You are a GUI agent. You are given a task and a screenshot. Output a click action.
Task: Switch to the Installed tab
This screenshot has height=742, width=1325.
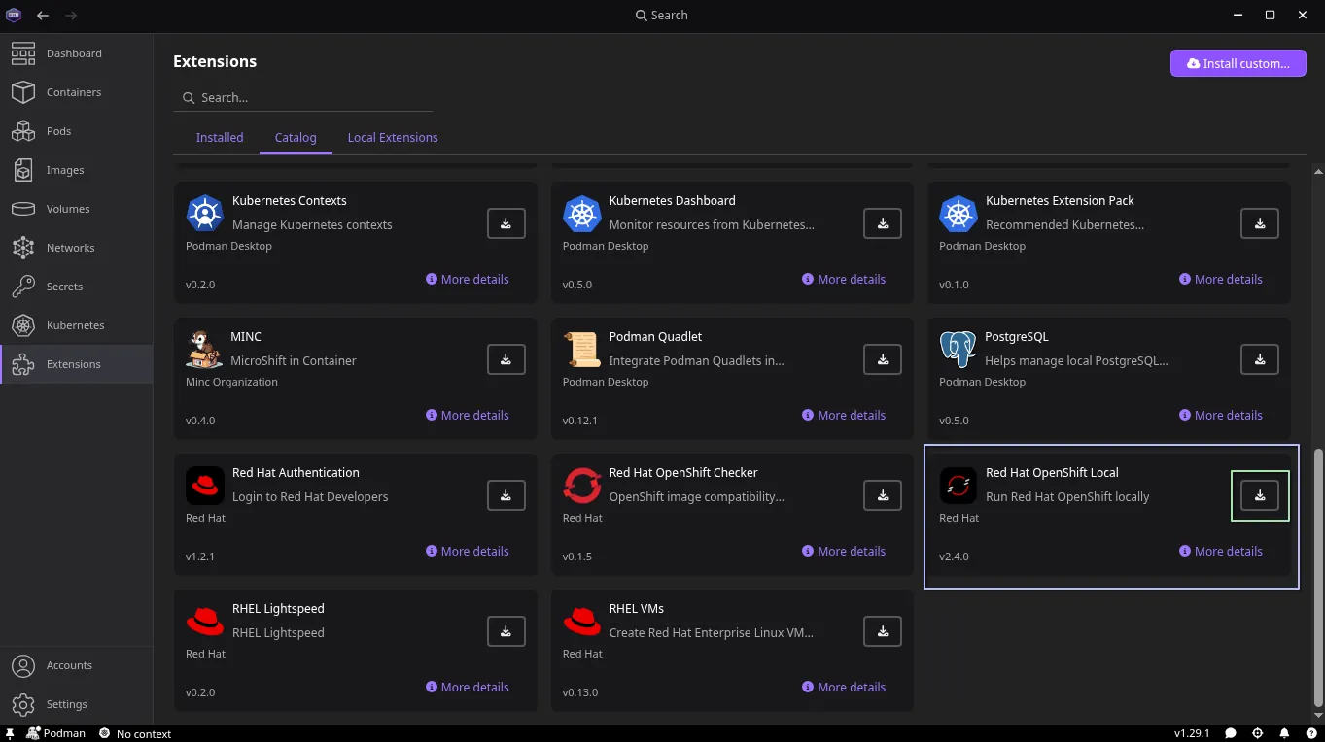220,138
